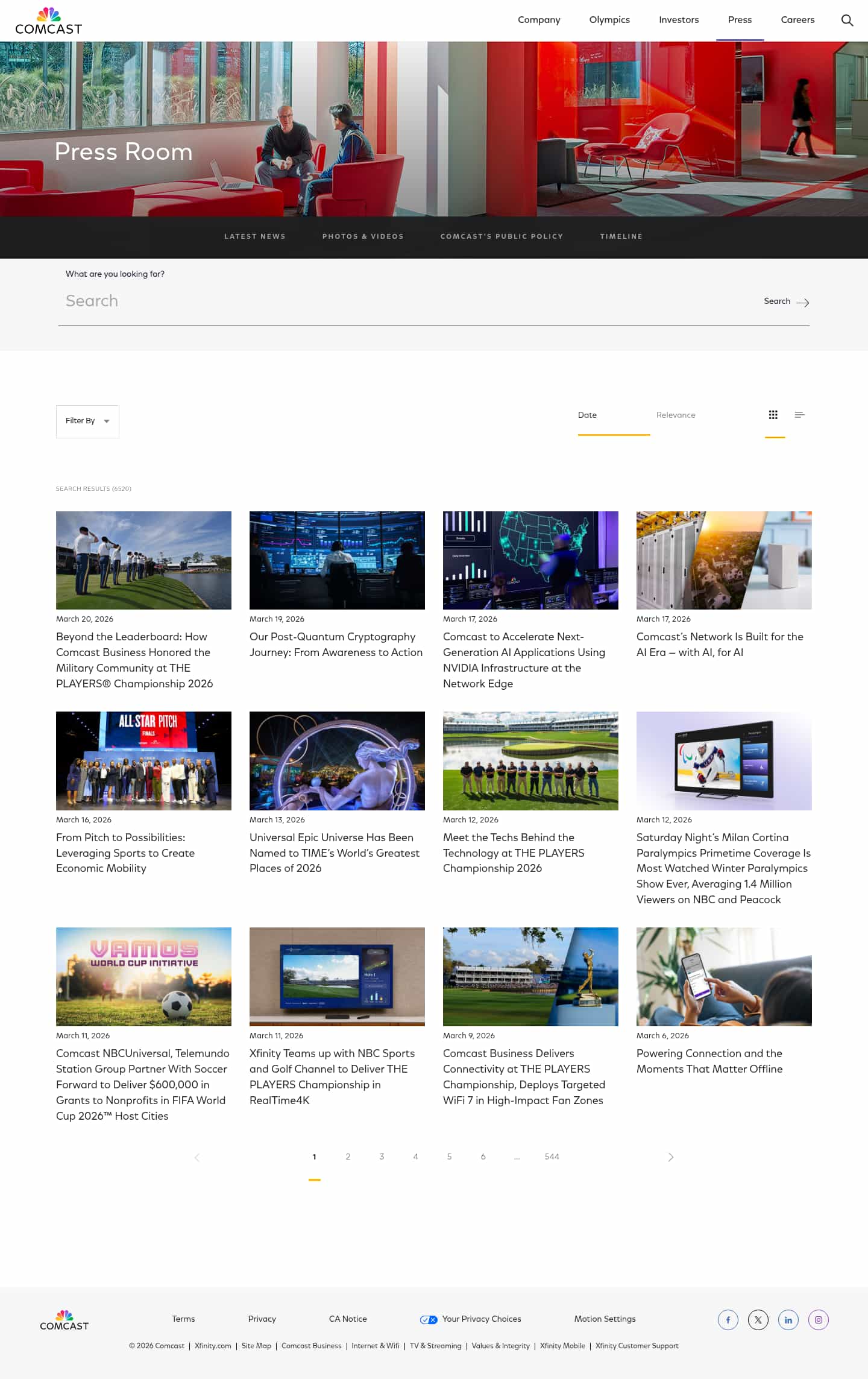This screenshot has width=868, height=1379.
Task: Click the footer Comcast logo
Action: 64,1320
